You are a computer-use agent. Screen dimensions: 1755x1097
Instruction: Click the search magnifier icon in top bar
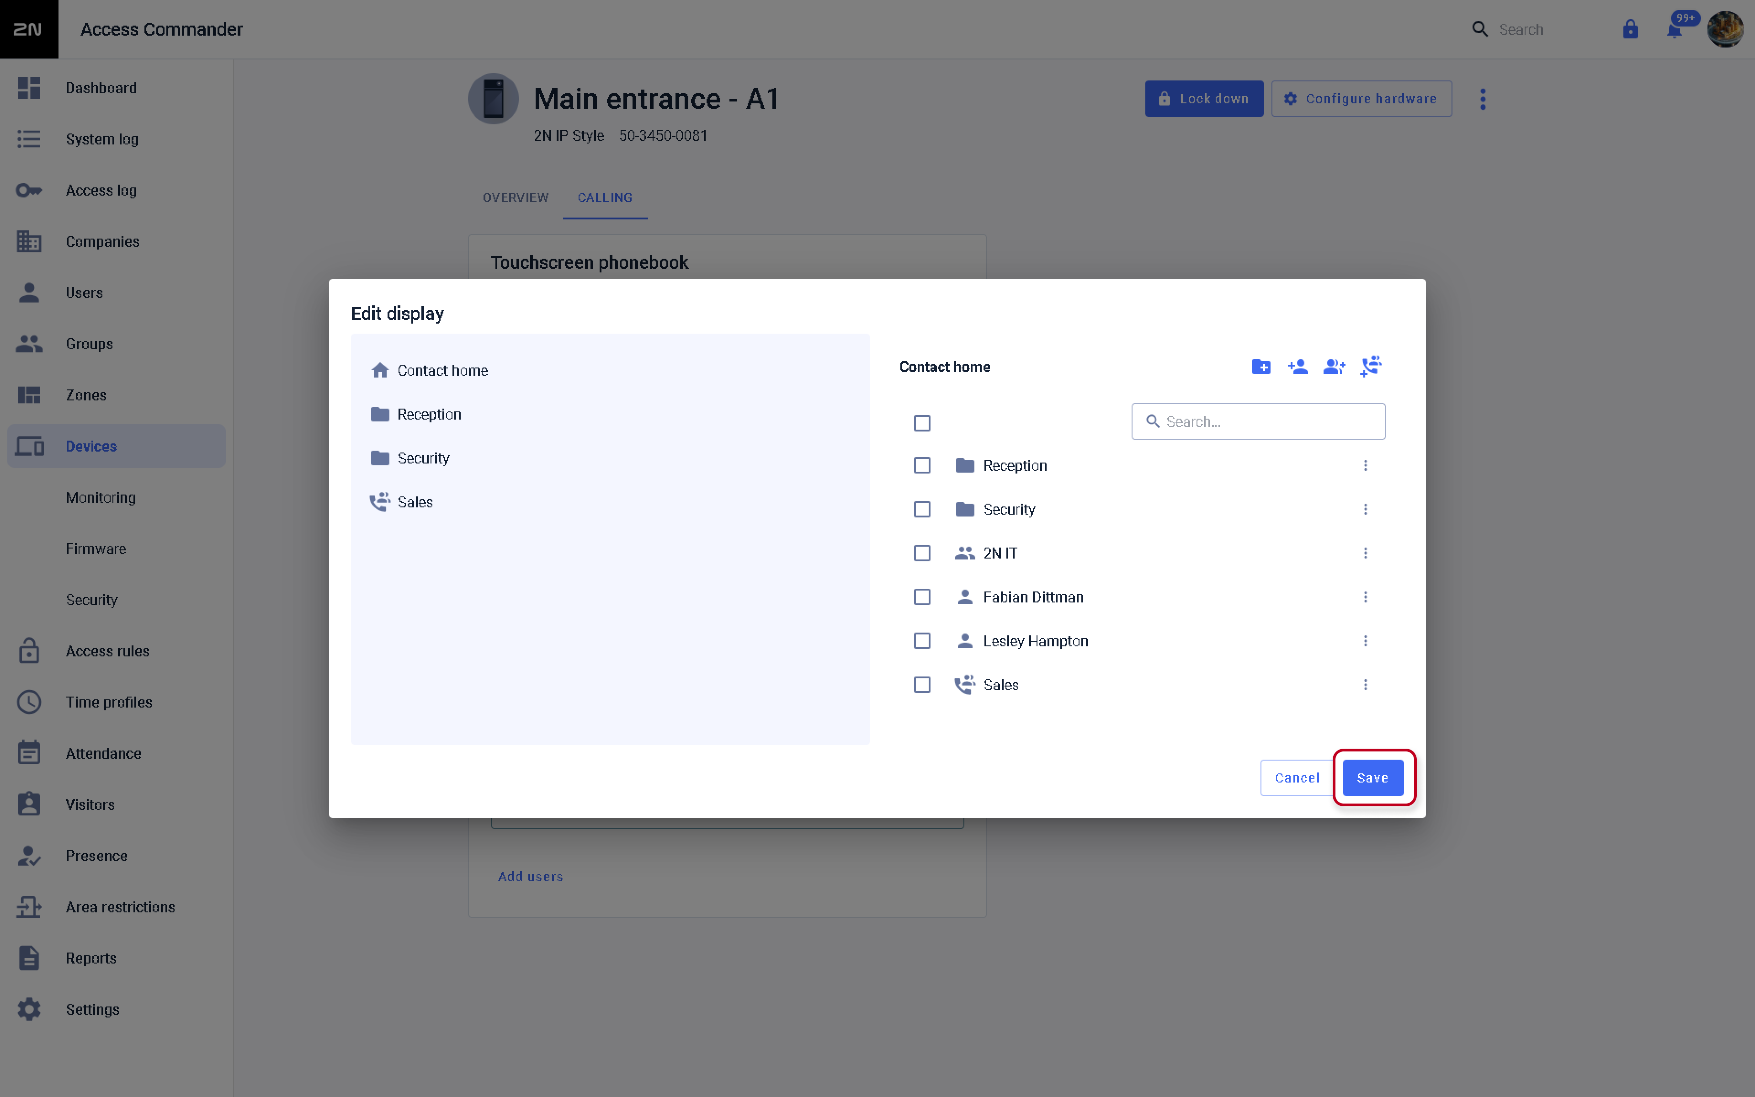click(1480, 29)
